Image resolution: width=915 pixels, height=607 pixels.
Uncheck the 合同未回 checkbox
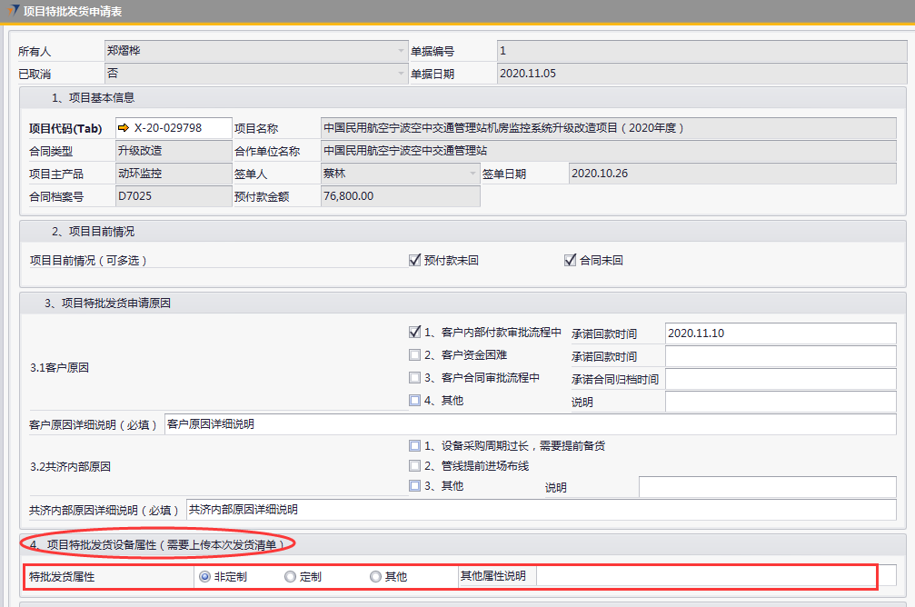click(x=570, y=261)
